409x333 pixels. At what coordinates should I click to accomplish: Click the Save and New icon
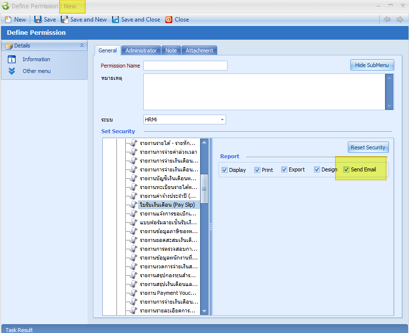(x=65, y=20)
